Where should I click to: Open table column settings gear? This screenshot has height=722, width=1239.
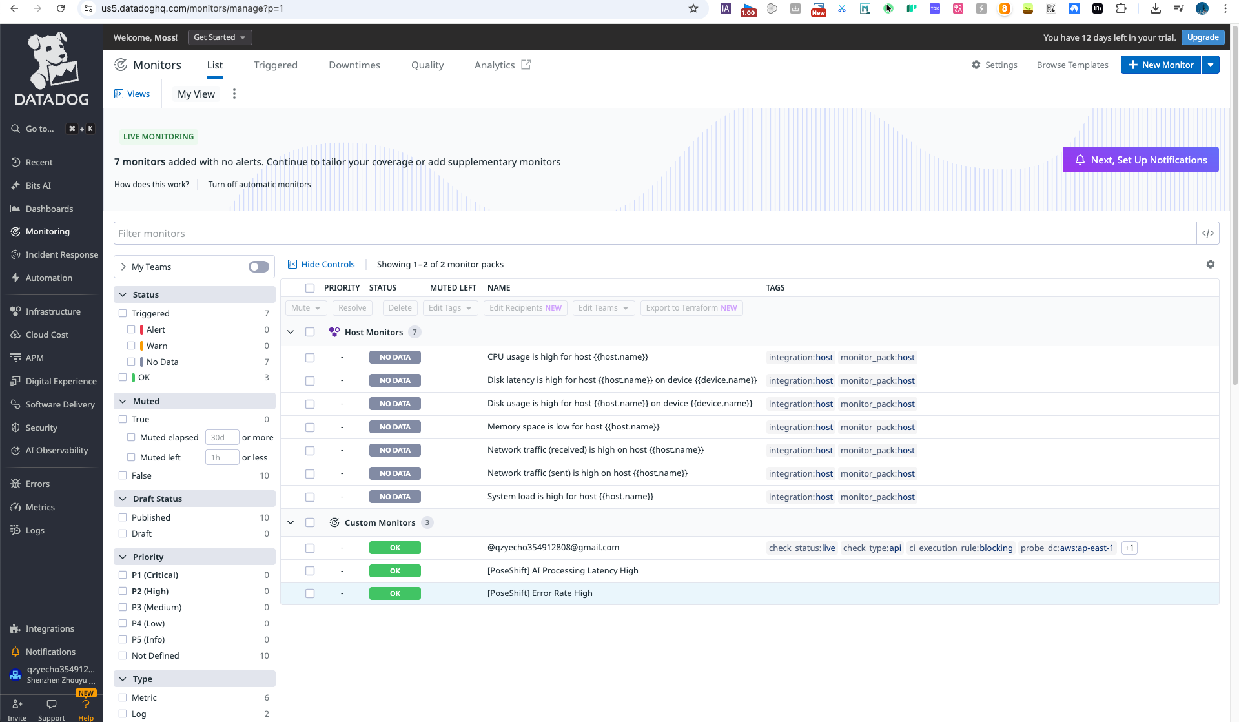click(1211, 264)
